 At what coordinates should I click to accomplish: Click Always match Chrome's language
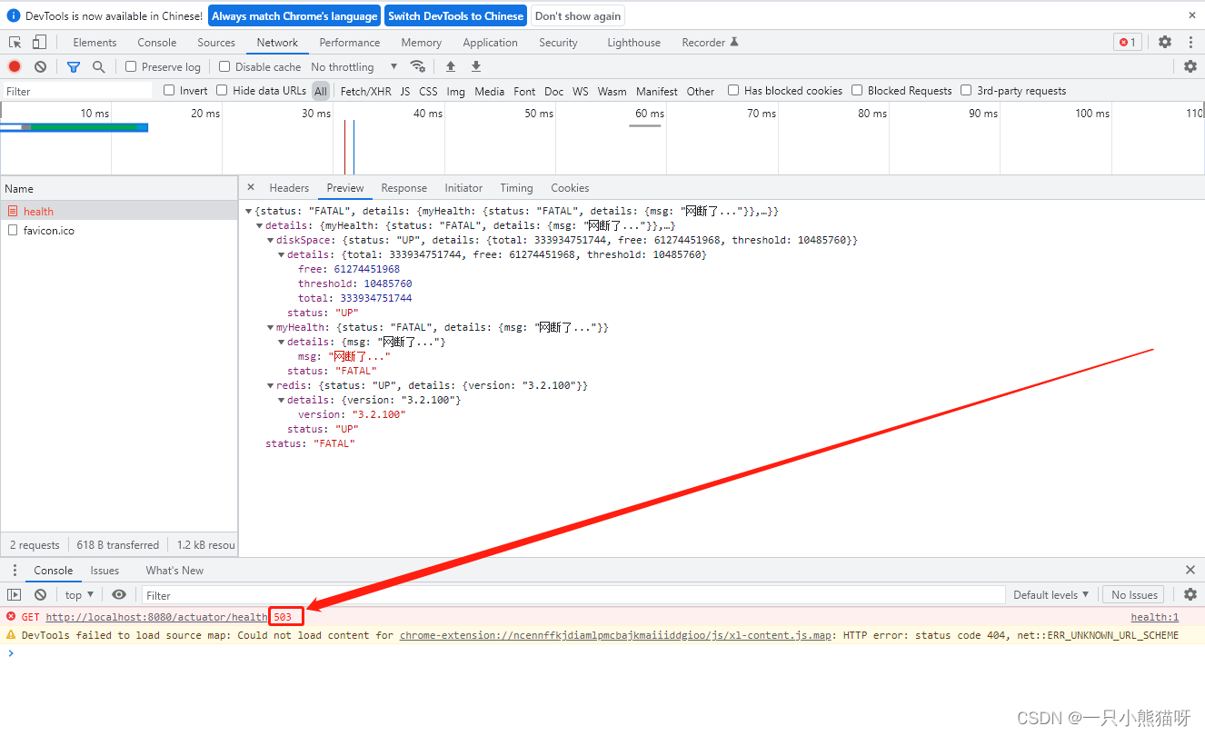pos(294,15)
